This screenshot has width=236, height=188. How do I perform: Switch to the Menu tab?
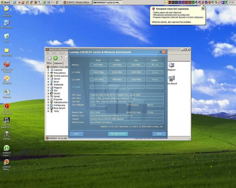click(49, 63)
